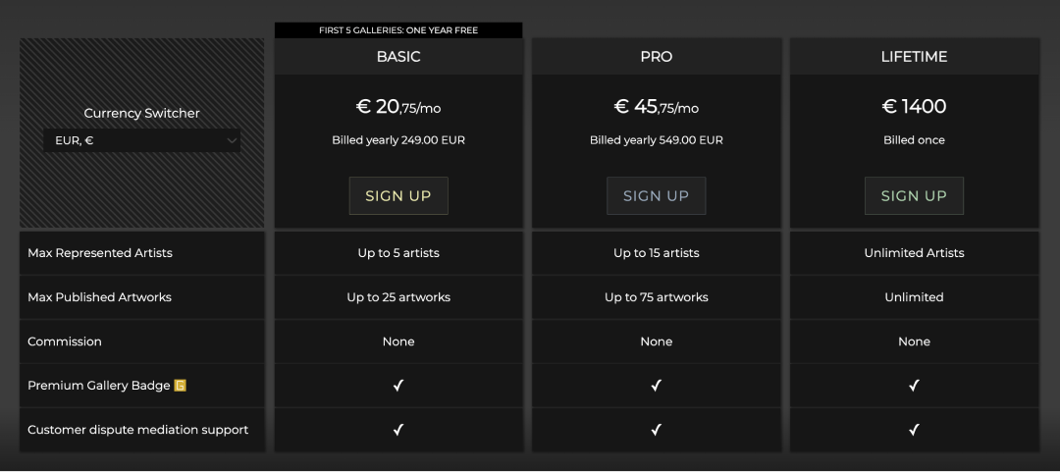
Task: Sign up for the Pro plan
Action: pos(657,195)
